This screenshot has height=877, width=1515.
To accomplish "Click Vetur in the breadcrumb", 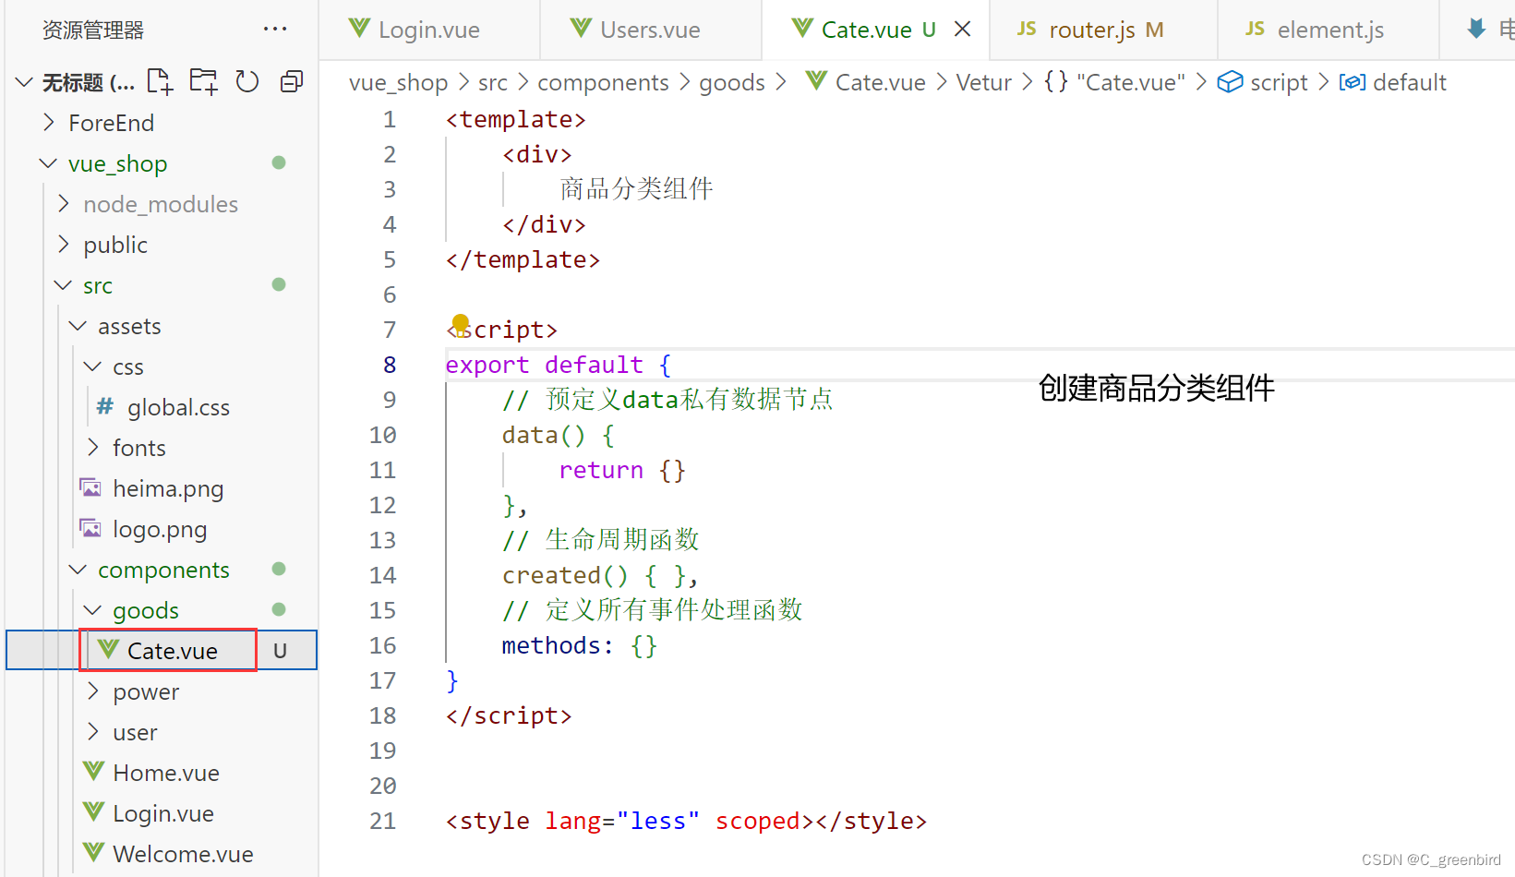I will [x=983, y=83].
